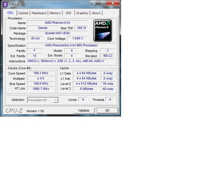Click the Code Name value Deneb

[43, 28]
